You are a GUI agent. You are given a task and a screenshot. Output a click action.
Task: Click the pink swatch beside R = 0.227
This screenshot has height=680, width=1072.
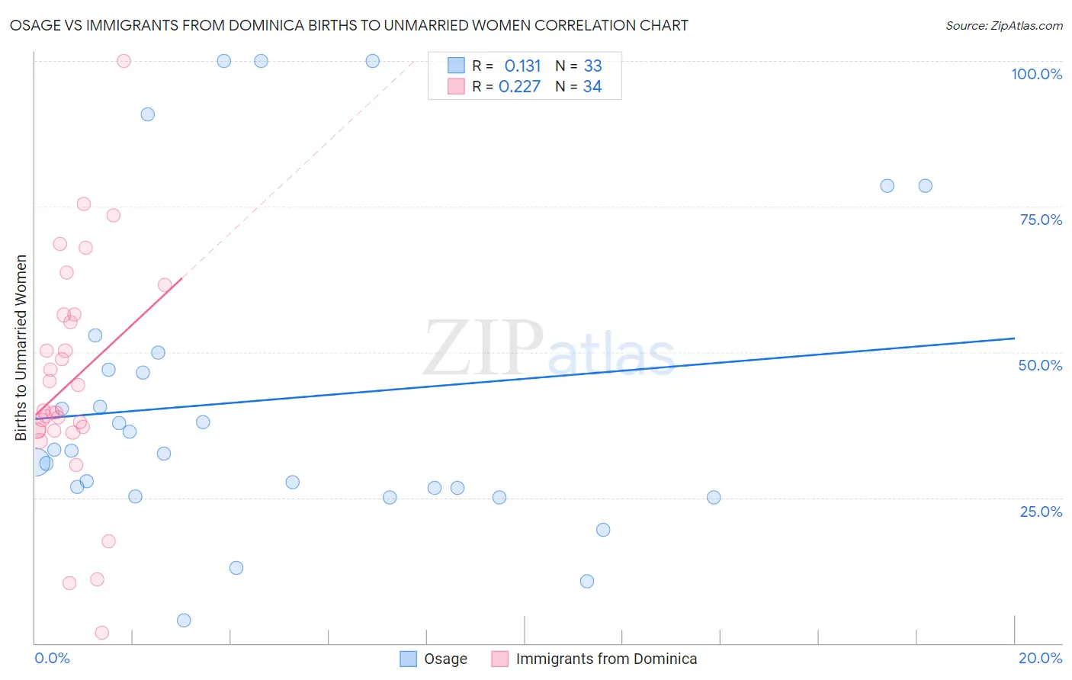[x=456, y=86]
